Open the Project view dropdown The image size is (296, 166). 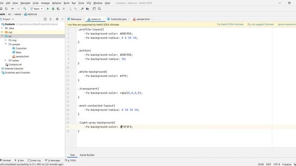(x=7, y=19)
